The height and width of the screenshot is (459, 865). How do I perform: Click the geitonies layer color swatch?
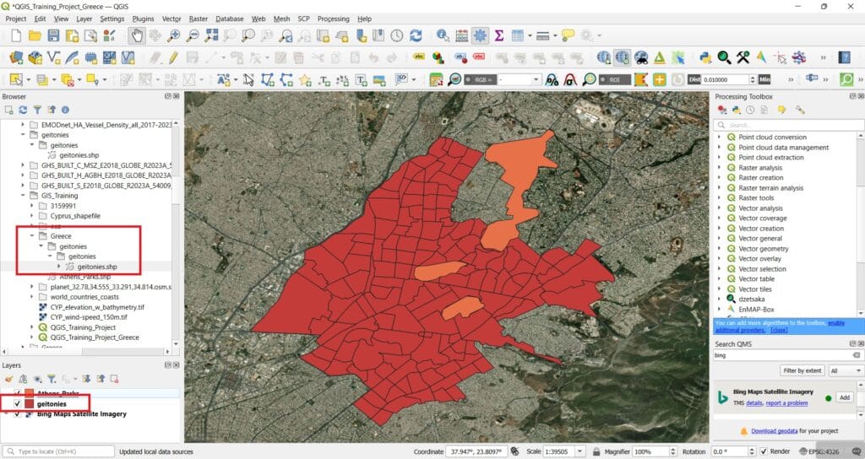pyautogui.click(x=30, y=404)
